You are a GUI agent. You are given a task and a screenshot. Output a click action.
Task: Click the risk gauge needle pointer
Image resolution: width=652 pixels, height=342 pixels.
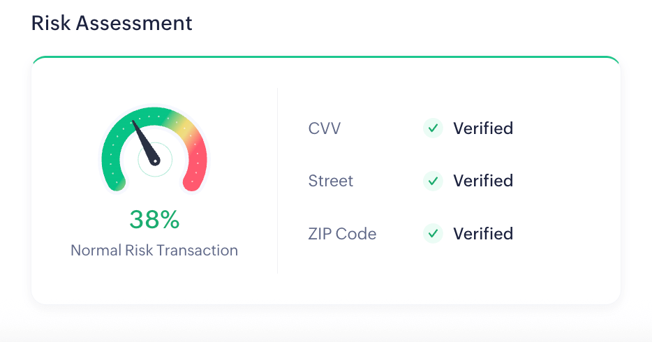(x=145, y=140)
